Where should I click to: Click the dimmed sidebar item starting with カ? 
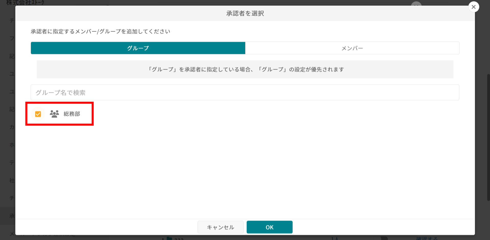click(12, 127)
